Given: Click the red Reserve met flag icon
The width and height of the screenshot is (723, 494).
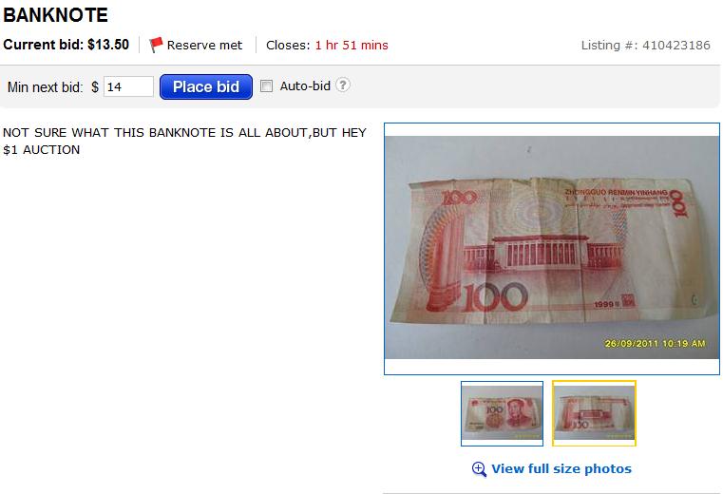Looking at the screenshot, I should pyautogui.click(x=156, y=45).
